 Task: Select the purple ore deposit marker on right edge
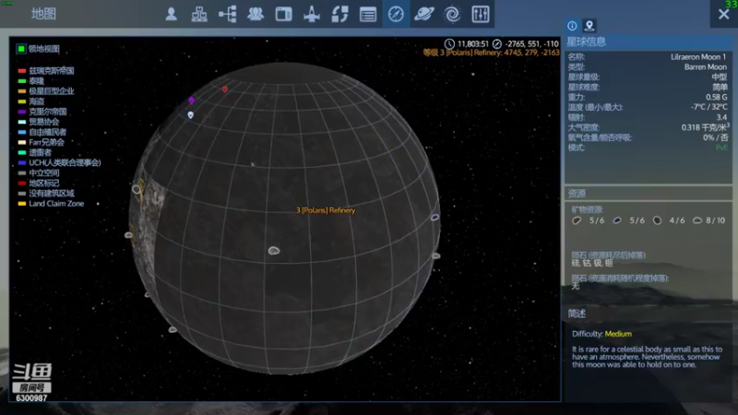(434, 217)
